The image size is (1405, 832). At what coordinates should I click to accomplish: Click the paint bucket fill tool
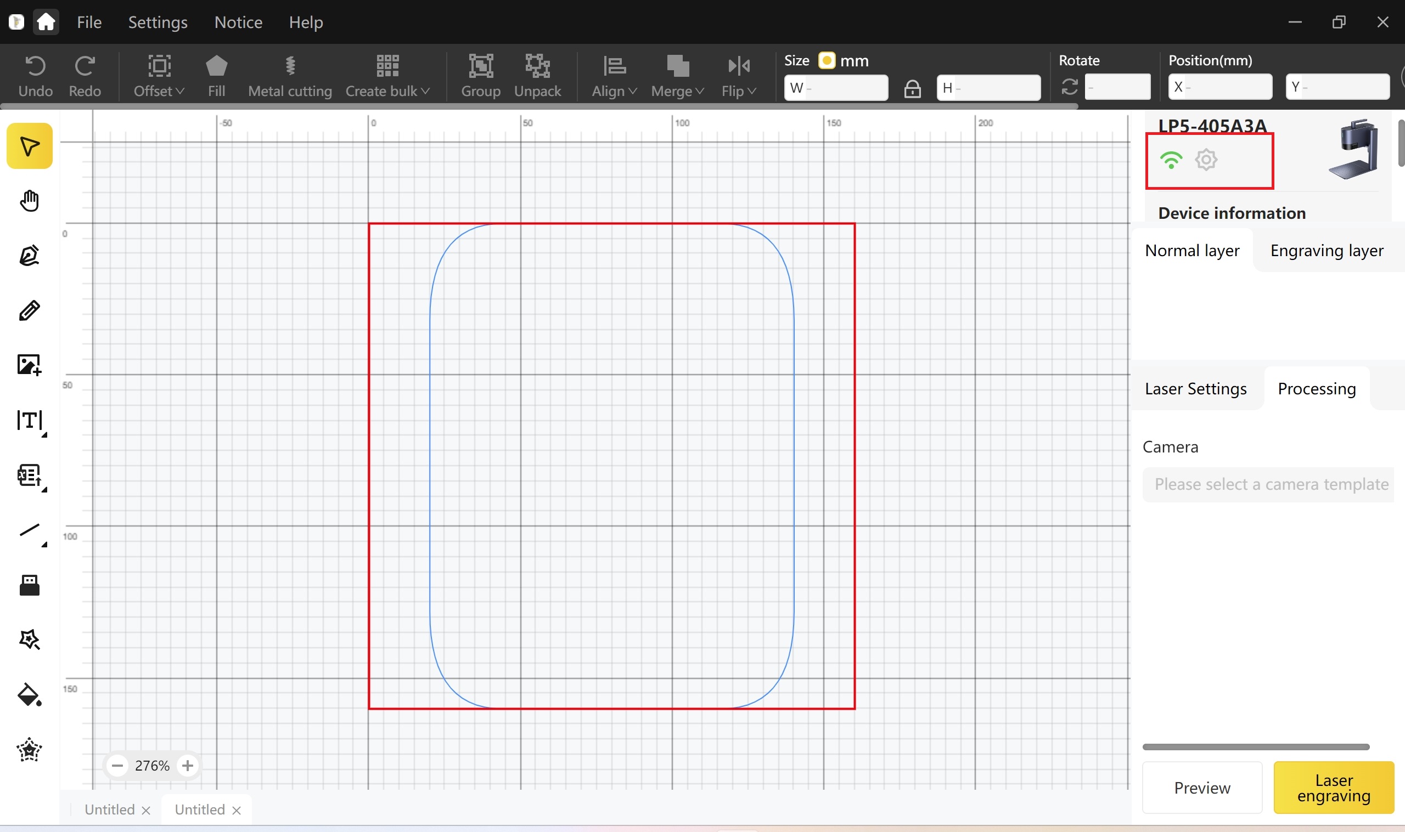tap(29, 695)
